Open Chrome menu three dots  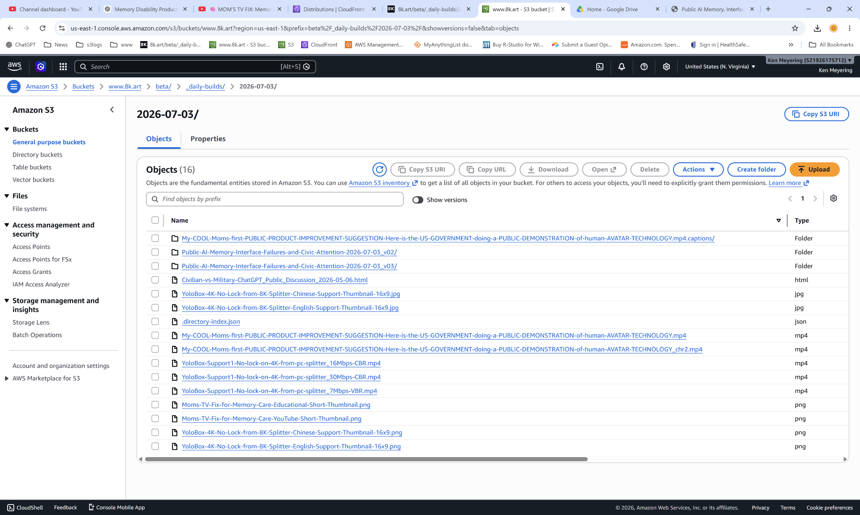coord(850,28)
